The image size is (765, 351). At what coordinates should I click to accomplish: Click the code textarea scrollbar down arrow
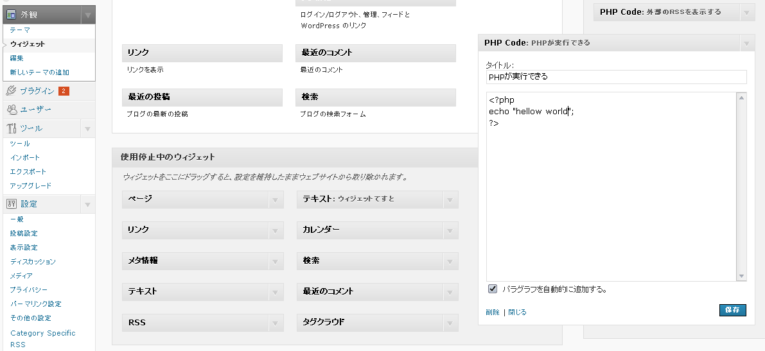click(x=741, y=276)
